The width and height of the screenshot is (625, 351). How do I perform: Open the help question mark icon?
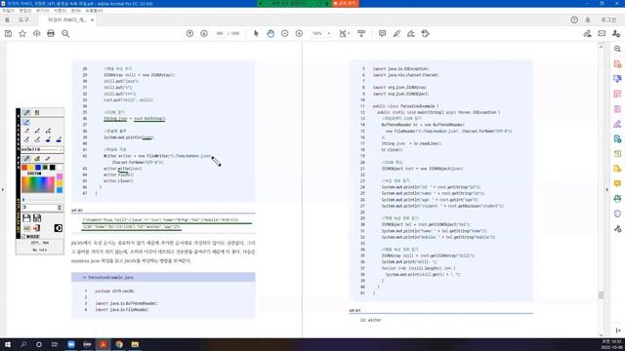click(x=574, y=19)
